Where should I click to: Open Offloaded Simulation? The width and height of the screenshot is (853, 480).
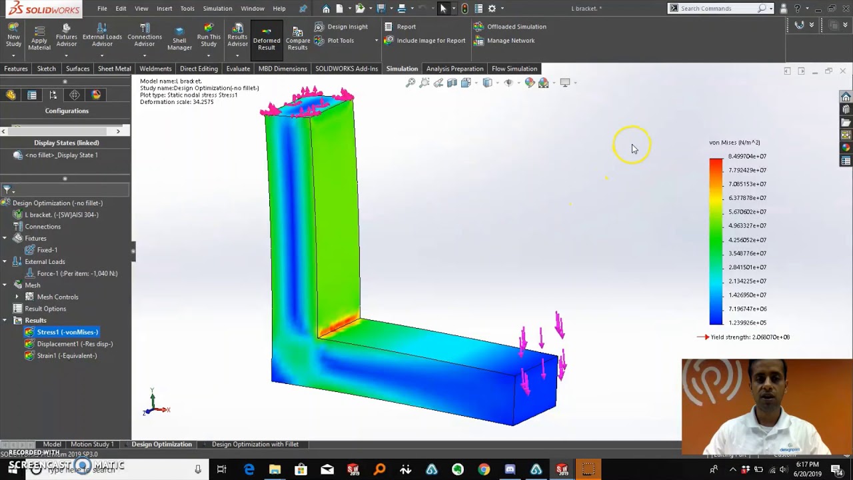point(510,27)
